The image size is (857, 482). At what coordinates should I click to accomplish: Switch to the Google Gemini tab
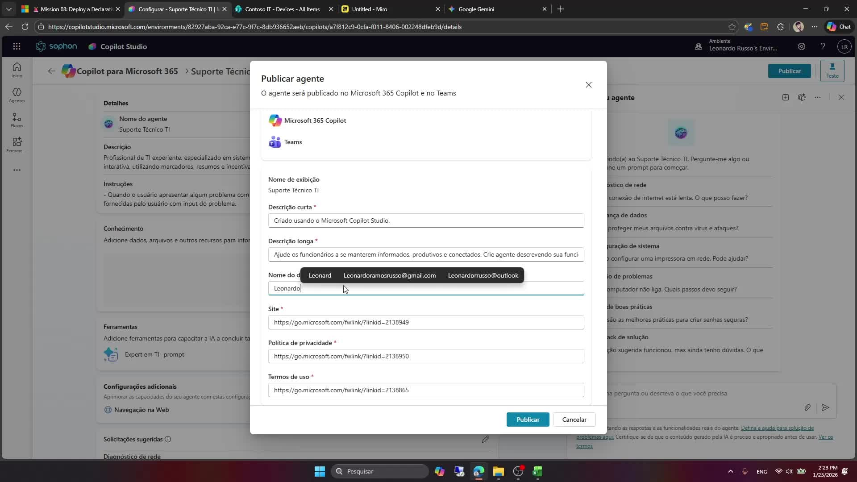coord(476,9)
